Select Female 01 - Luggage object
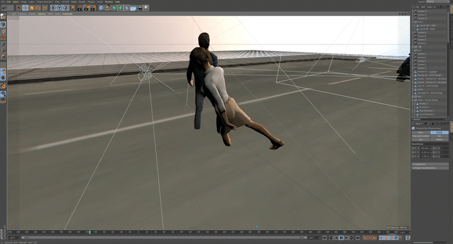 coord(427,72)
